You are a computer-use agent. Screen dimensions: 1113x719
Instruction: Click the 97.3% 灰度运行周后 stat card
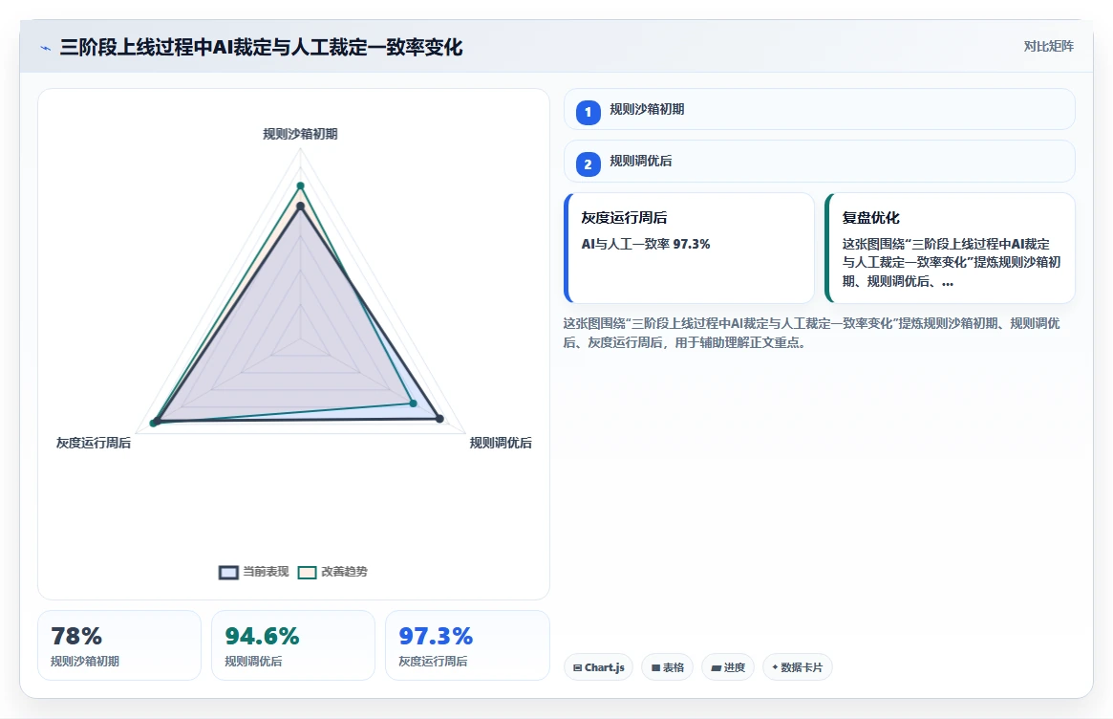(467, 645)
